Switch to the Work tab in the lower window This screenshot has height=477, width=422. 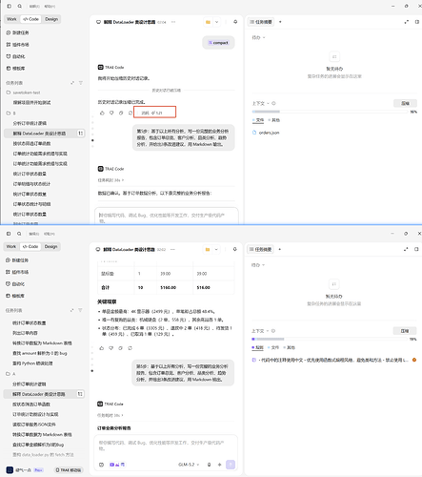11,247
